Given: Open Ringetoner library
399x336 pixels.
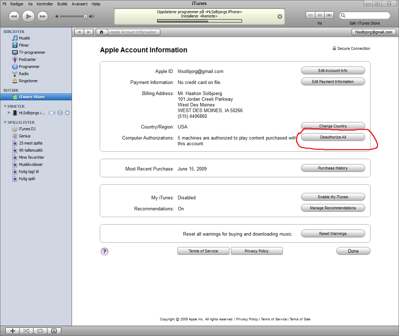Looking at the screenshot, I should point(28,81).
